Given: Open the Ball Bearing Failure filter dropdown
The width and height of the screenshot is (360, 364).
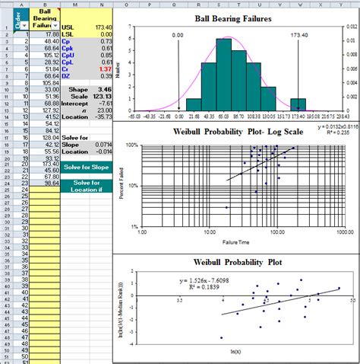Looking at the screenshot, I should pyautogui.click(x=55, y=26).
